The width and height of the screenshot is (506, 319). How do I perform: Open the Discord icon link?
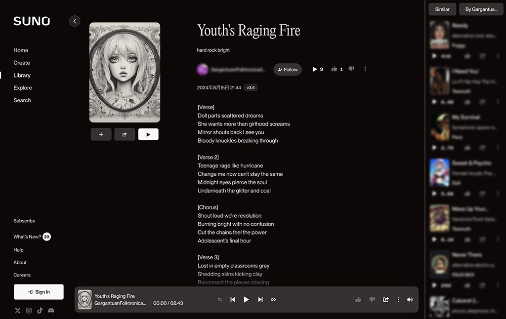(x=51, y=310)
